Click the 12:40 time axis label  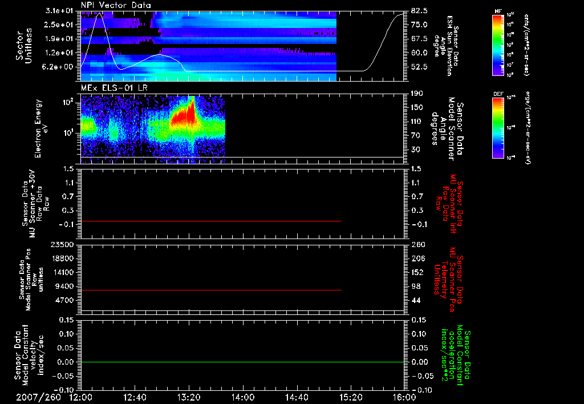(135, 397)
